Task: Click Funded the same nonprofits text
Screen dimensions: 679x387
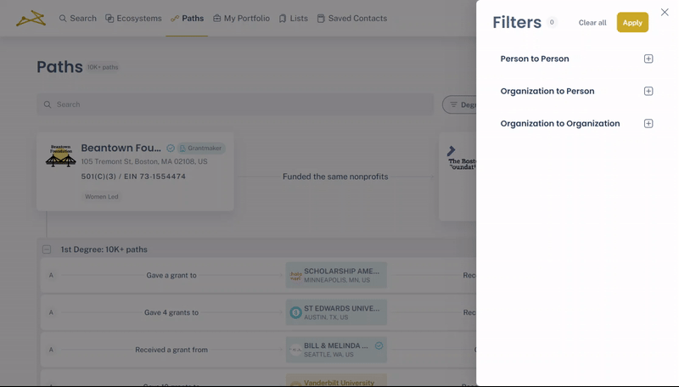Action: pos(335,177)
